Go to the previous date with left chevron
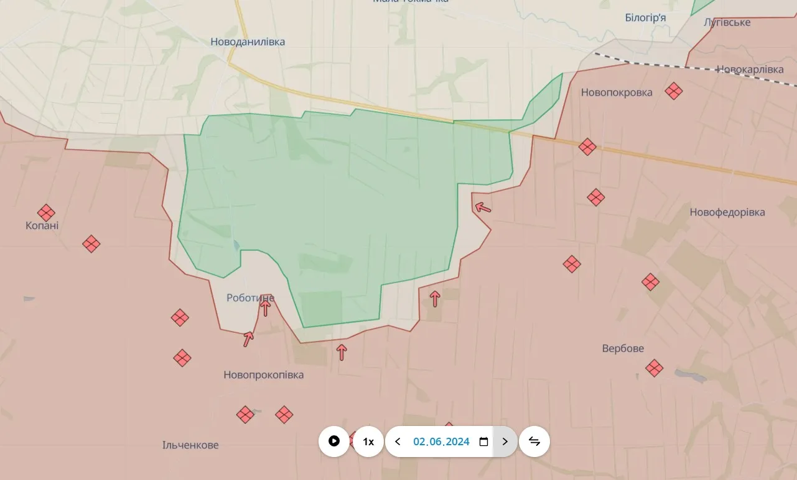The image size is (797, 480). (398, 442)
